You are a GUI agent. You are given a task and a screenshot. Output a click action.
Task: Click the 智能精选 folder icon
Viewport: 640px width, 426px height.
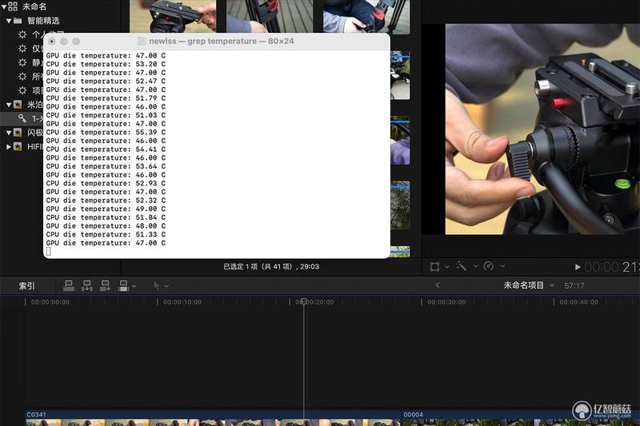coord(17,21)
